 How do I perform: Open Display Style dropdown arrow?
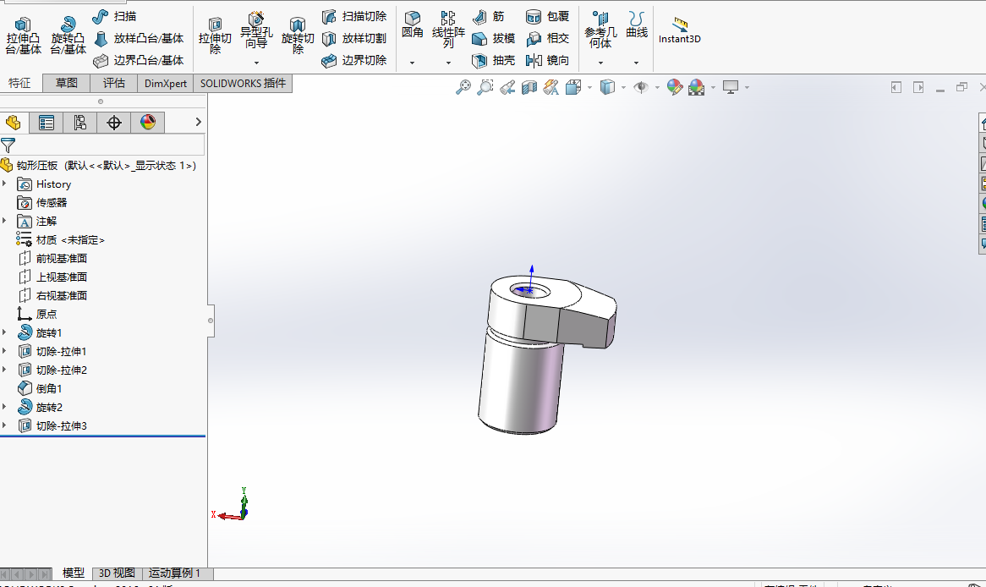(x=623, y=87)
